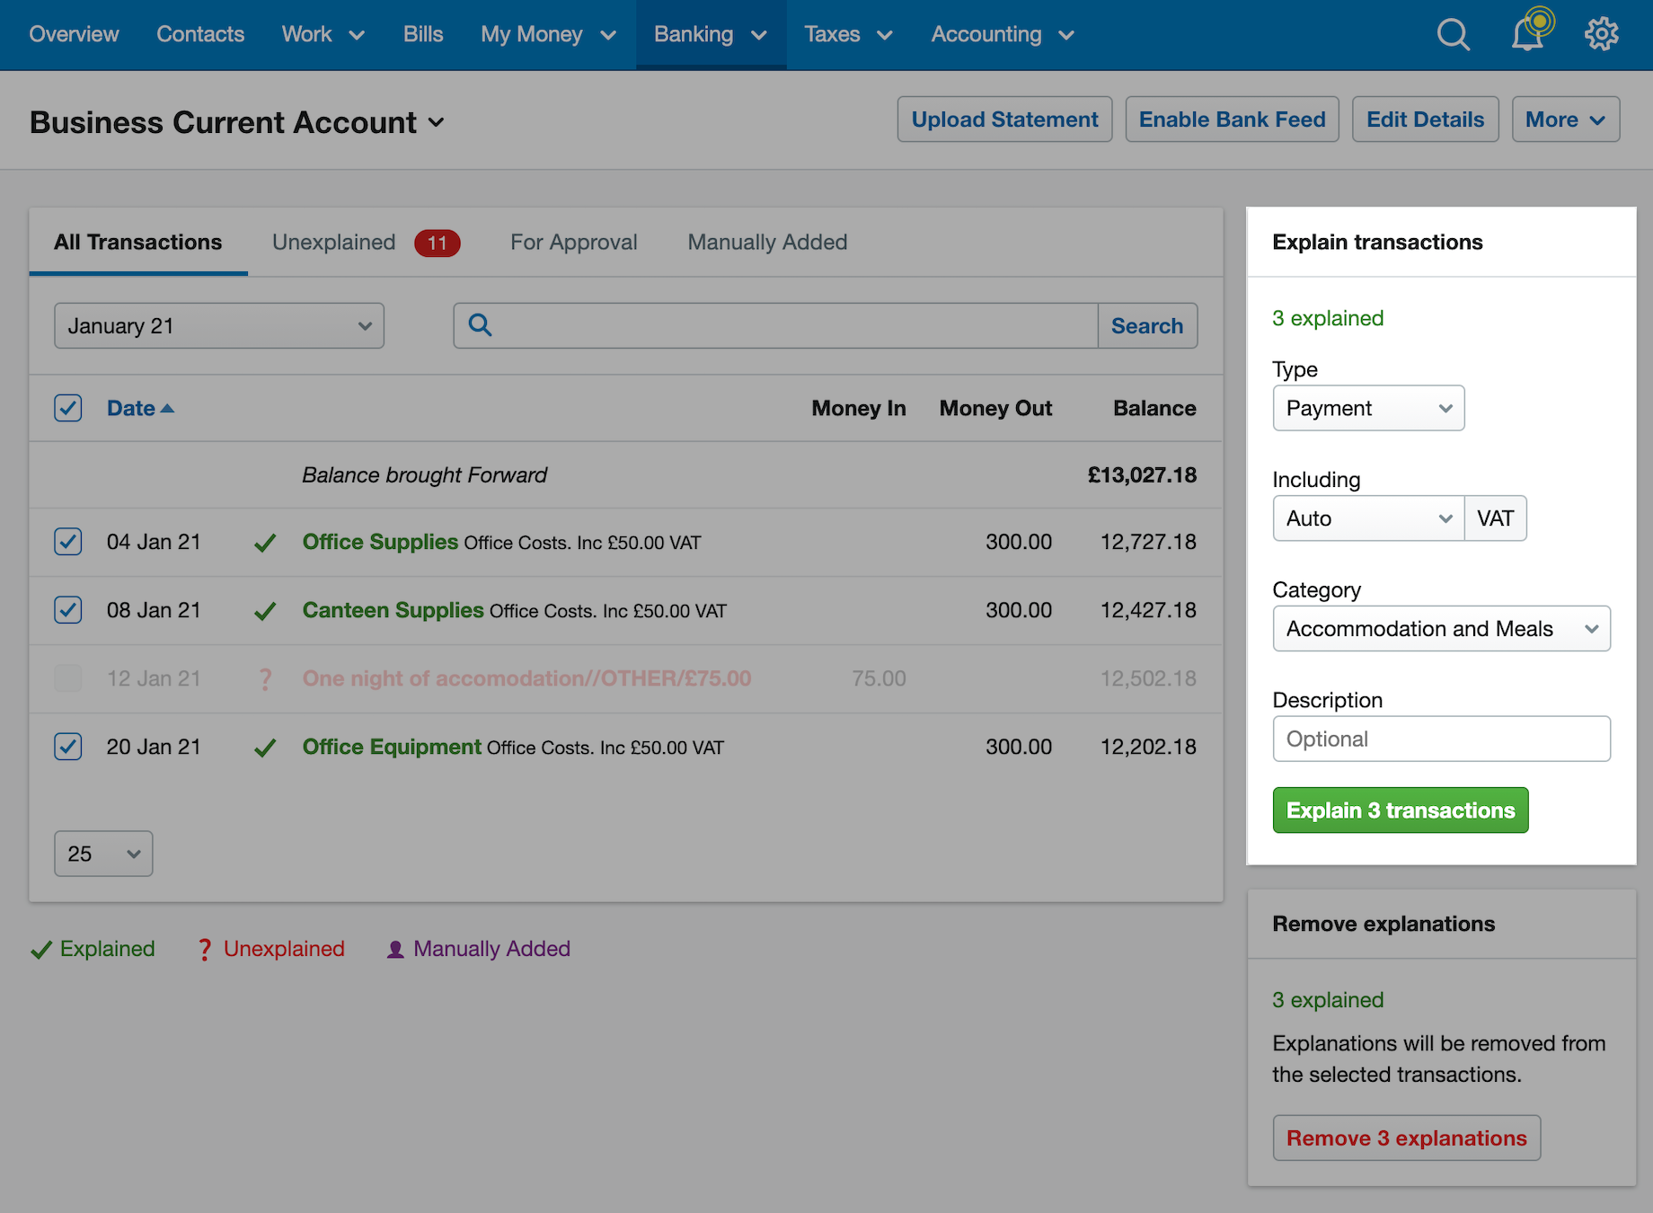Click the Date sort arrow
Viewport: 1653px width, 1213px height.
(167, 408)
